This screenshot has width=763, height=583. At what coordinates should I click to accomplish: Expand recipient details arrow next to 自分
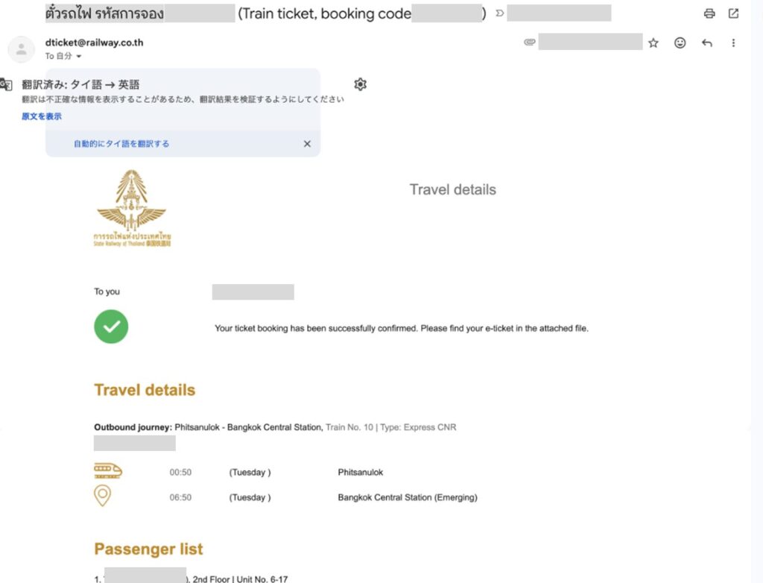78,57
